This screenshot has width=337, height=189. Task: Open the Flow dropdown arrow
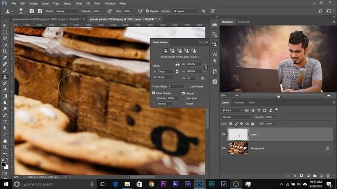click(x=134, y=11)
